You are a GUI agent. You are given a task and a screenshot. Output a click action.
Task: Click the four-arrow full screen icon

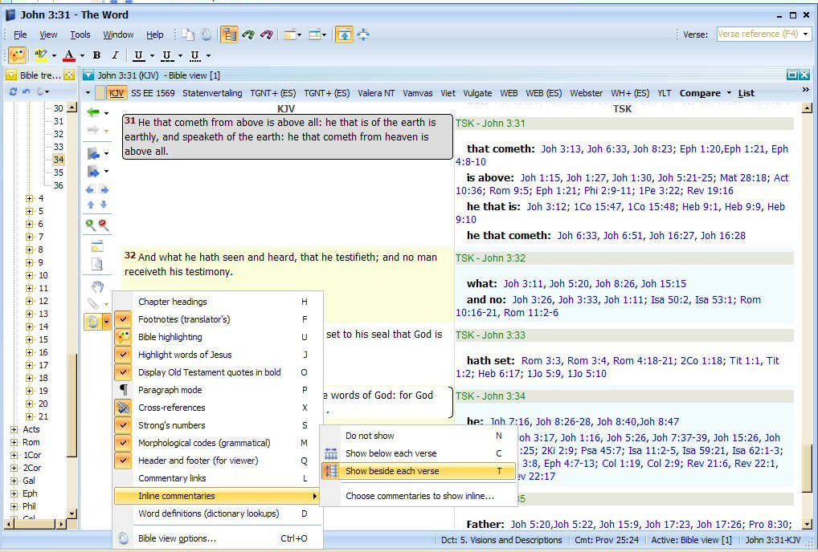[363, 34]
